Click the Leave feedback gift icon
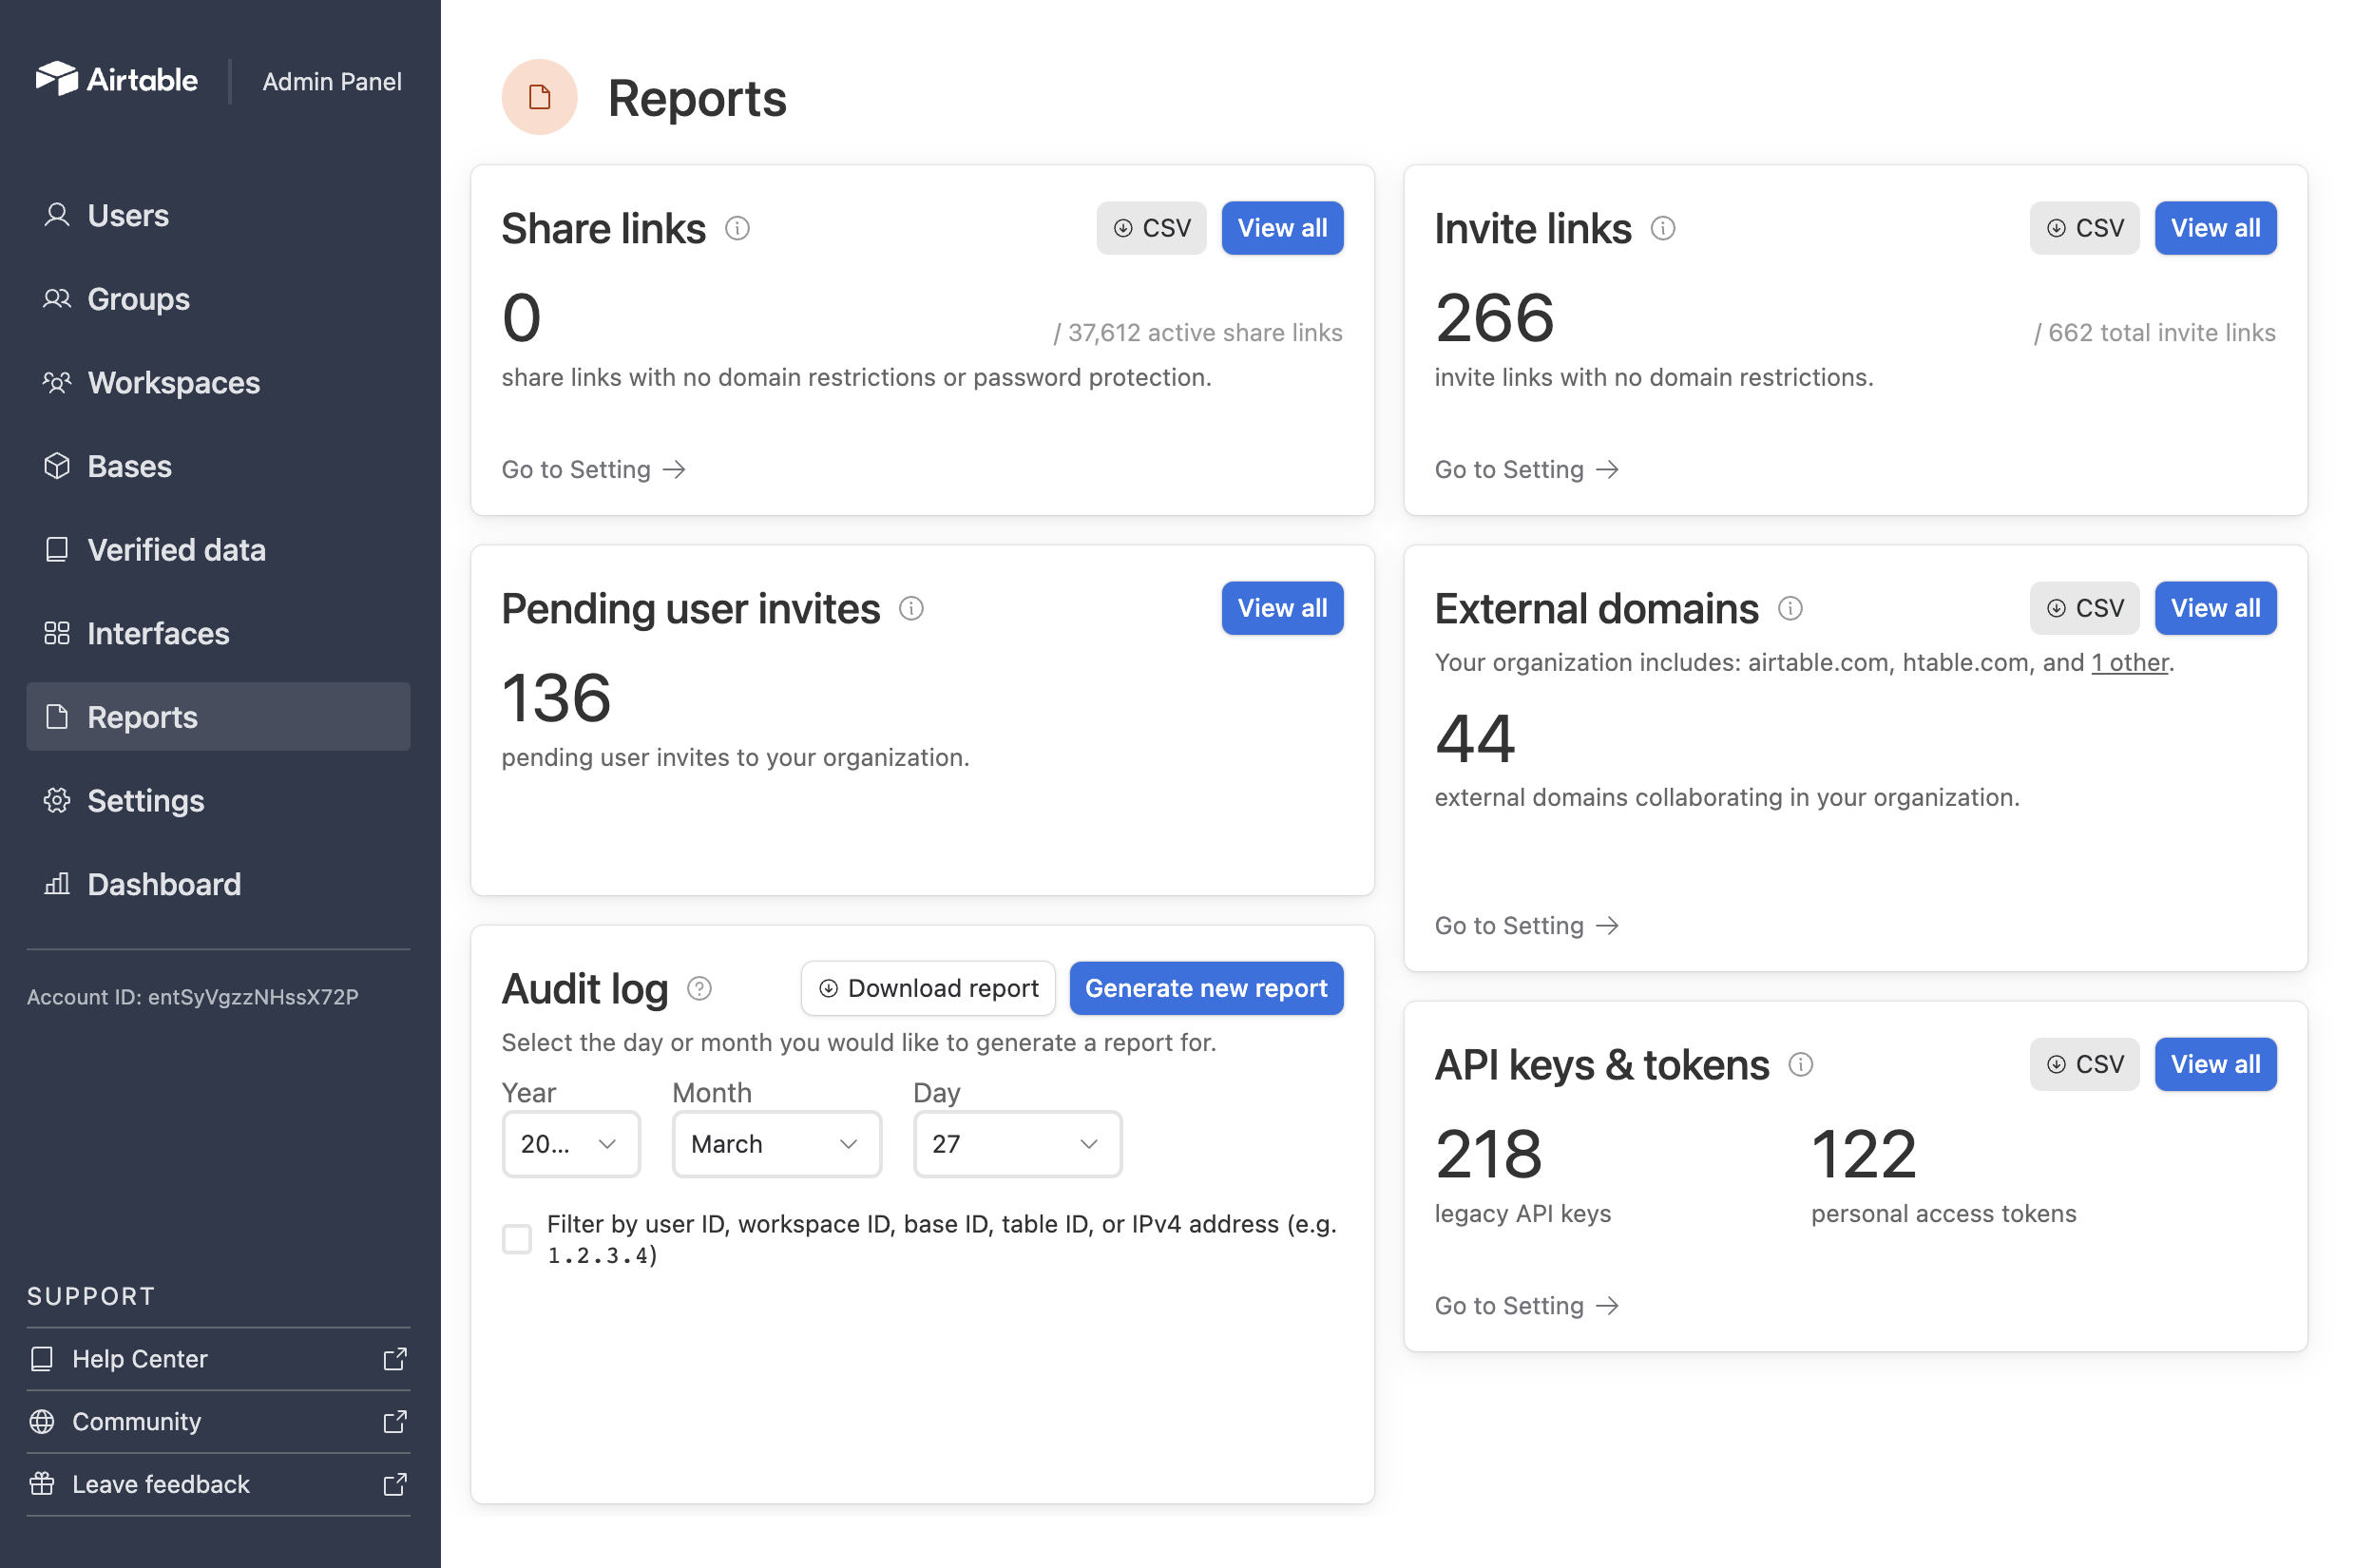 point(42,1484)
